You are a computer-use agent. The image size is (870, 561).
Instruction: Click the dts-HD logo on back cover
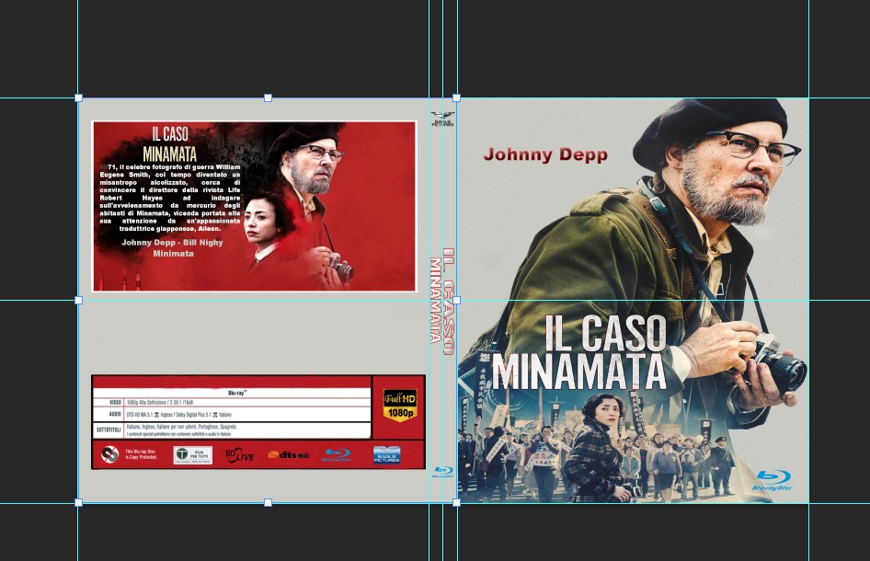point(288,455)
